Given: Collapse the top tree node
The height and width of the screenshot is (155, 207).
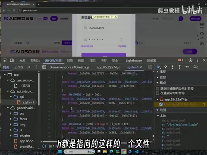Looking at the screenshot, I should click(5, 75).
